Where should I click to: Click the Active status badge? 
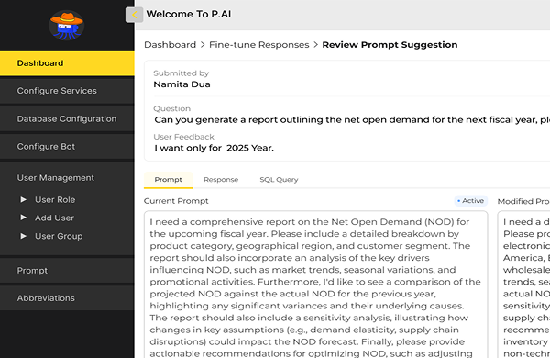pyautogui.click(x=471, y=201)
